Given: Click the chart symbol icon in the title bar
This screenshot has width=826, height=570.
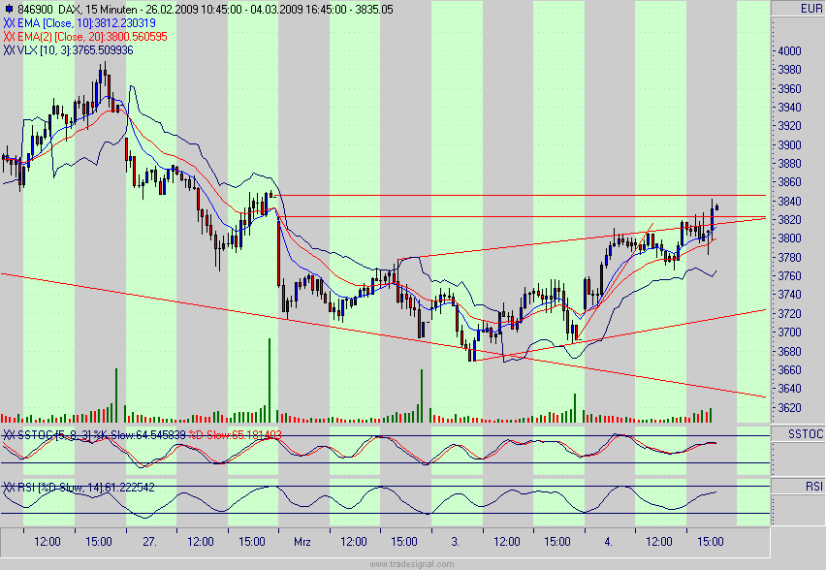Looking at the screenshot, I should tap(9, 7).
